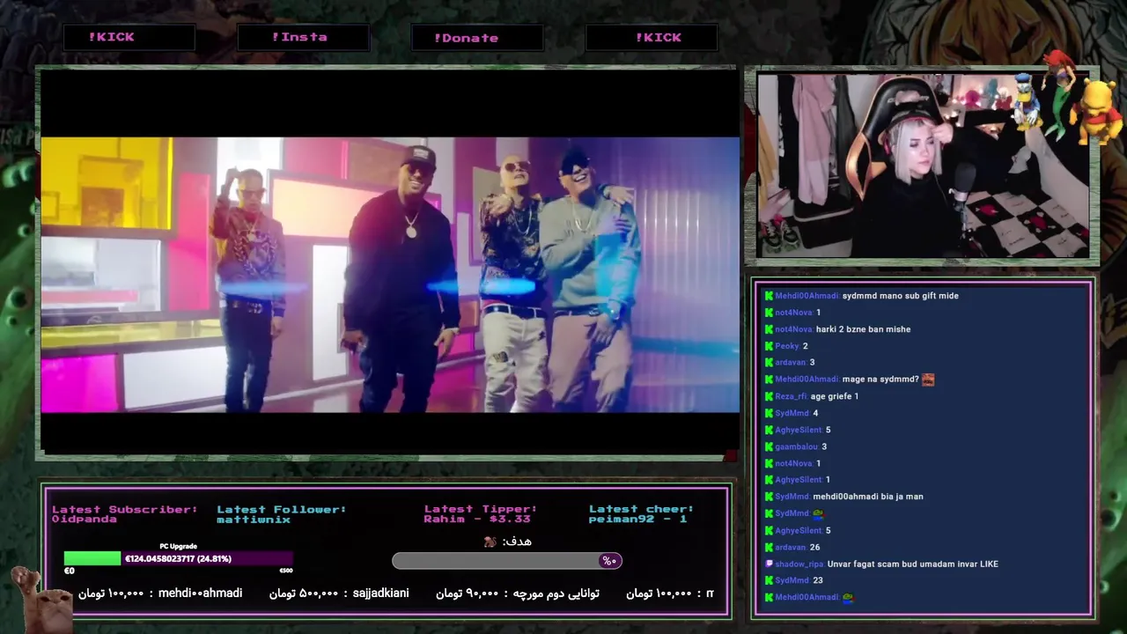Click the !Donate command label
The height and width of the screenshot is (634, 1127).
466,38
